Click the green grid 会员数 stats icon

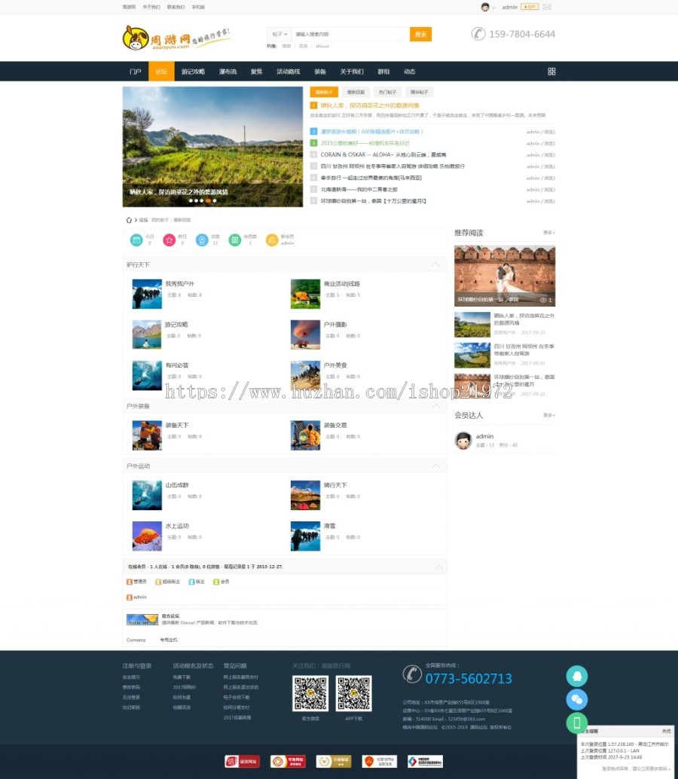pos(234,240)
